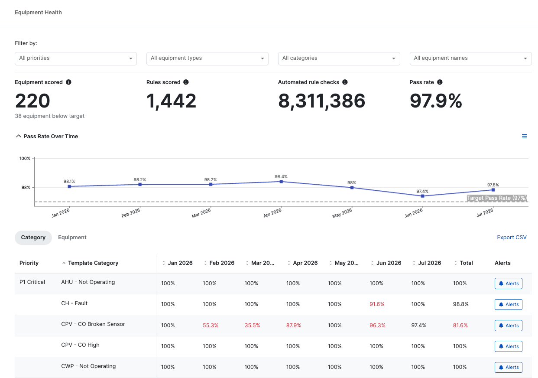Screen dimensions: 538x378
Task: Click the CPV - CO High category
Action: tap(81, 345)
